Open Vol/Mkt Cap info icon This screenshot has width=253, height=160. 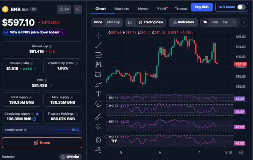[76, 63]
